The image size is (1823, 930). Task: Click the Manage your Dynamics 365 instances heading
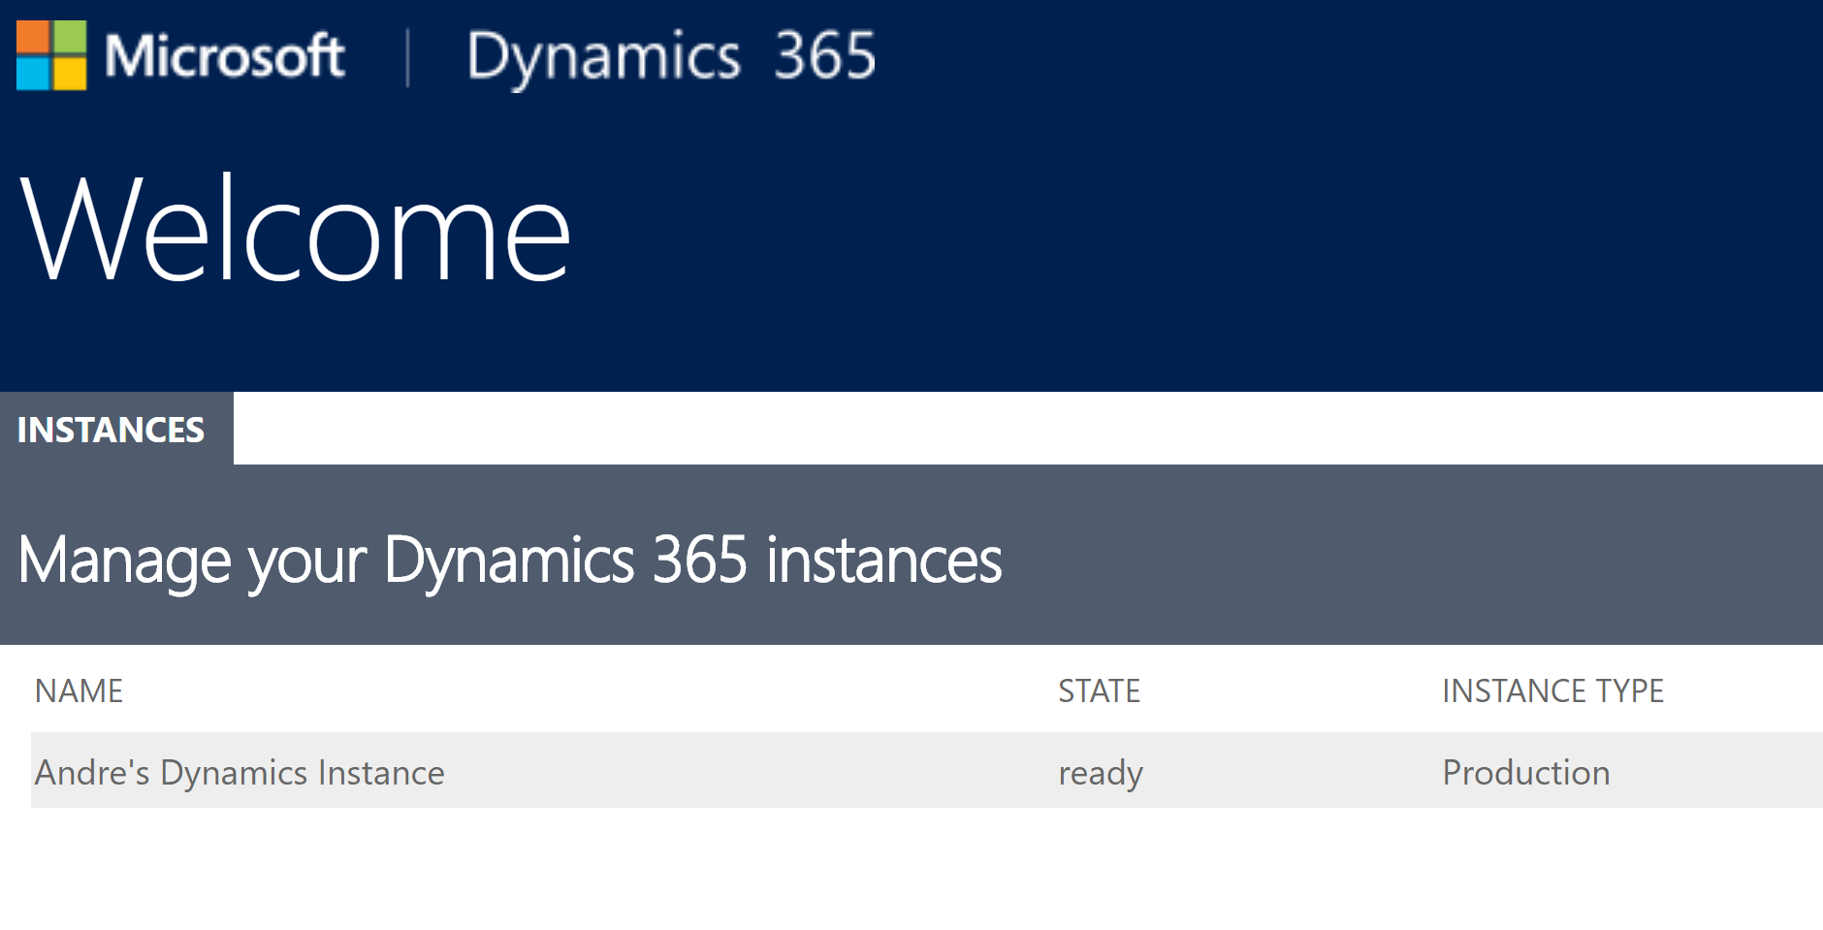510,560
